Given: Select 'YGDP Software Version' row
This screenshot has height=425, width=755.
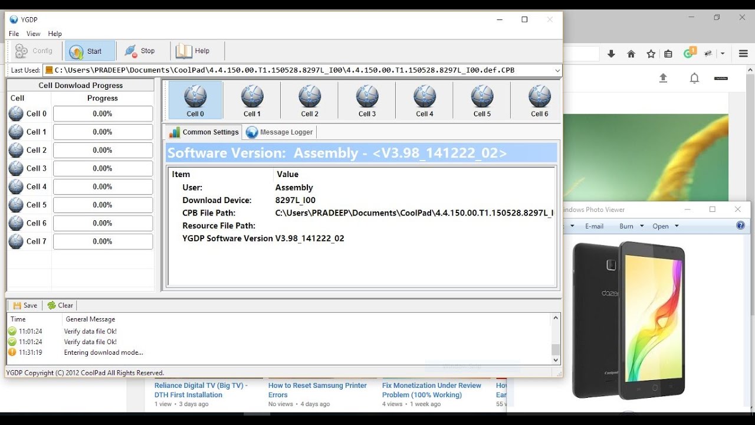Looking at the screenshot, I should pyautogui.click(x=362, y=238).
